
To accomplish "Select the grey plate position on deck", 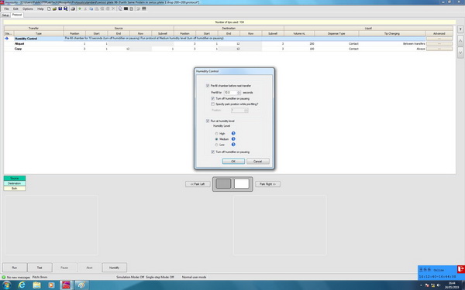I will click(223, 183).
